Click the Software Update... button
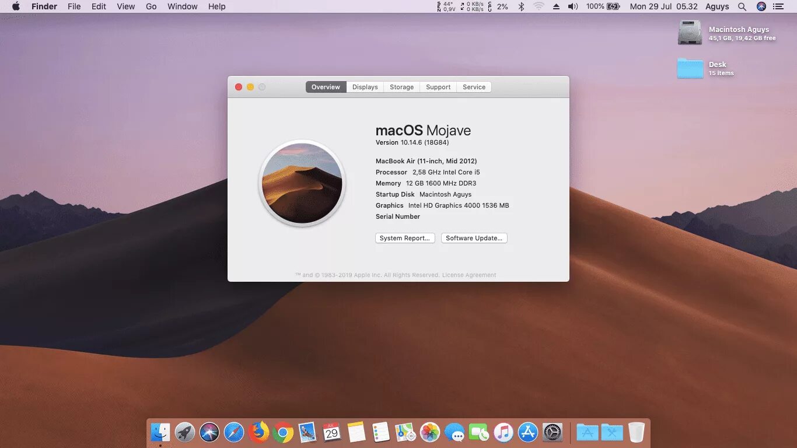The width and height of the screenshot is (797, 448). pos(474,238)
